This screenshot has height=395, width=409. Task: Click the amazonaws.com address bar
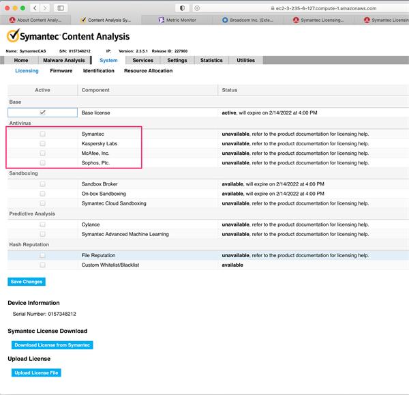click(x=323, y=8)
